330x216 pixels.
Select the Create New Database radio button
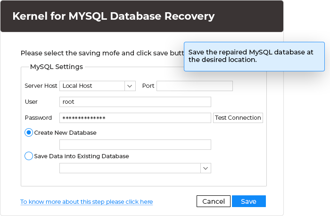(29, 133)
